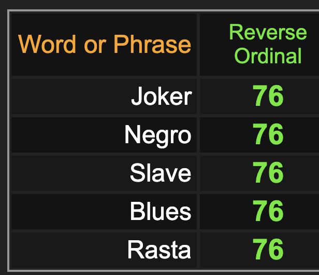This screenshot has height=275, width=319.
Task: Click blank space left of Rasta text
Action: (67, 250)
